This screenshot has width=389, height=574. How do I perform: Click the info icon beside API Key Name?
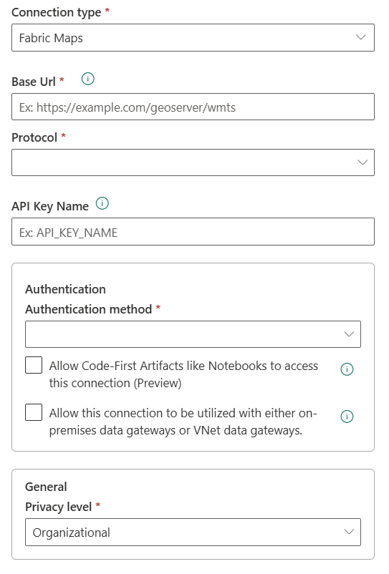pos(102,203)
